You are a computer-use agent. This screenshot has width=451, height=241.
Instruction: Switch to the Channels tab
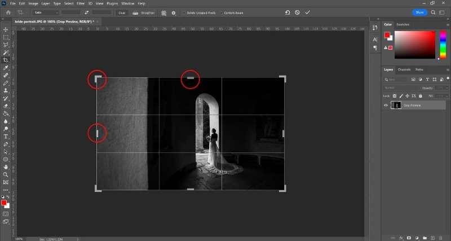tap(404, 69)
